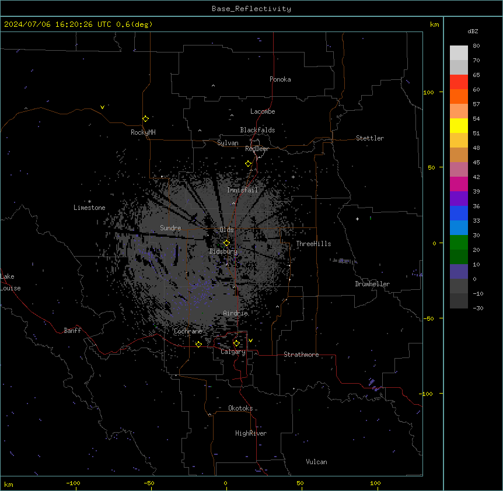Click the Didsbury label
Screen dimensions: 503x491
(x=223, y=251)
